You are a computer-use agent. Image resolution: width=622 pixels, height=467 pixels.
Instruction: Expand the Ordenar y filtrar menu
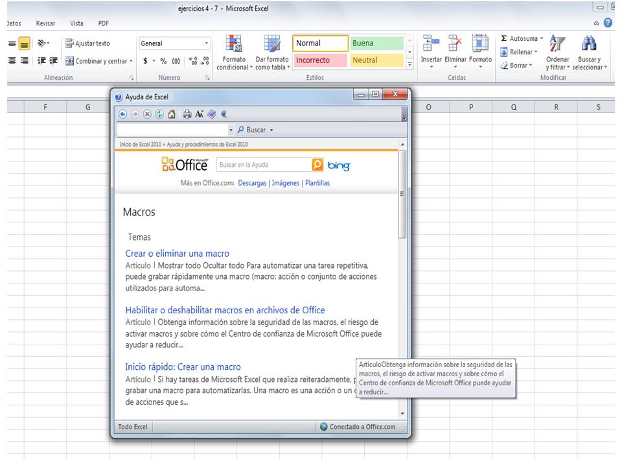(x=557, y=52)
